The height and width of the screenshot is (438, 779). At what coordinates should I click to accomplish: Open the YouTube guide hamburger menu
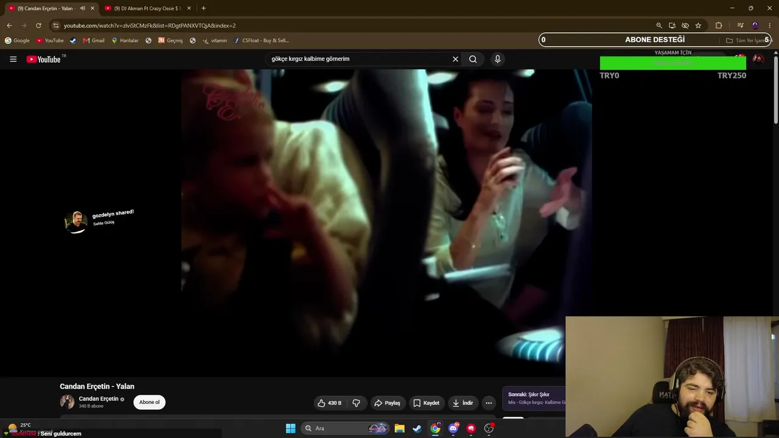coord(13,59)
